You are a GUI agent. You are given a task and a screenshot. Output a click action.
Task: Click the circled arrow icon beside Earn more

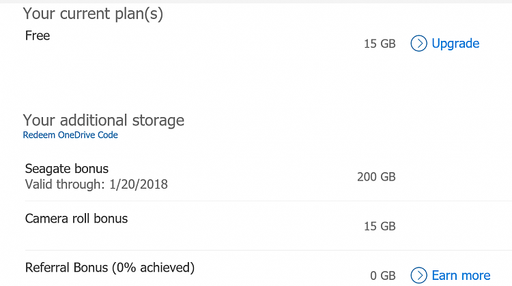coord(418,275)
